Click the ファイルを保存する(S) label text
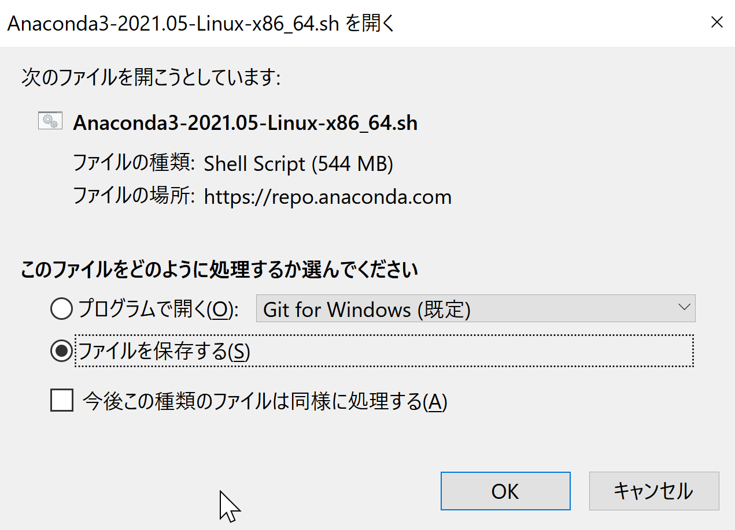 (164, 351)
